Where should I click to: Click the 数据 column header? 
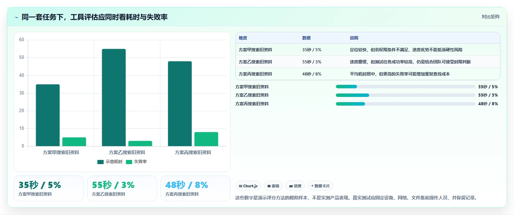coord(306,38)
